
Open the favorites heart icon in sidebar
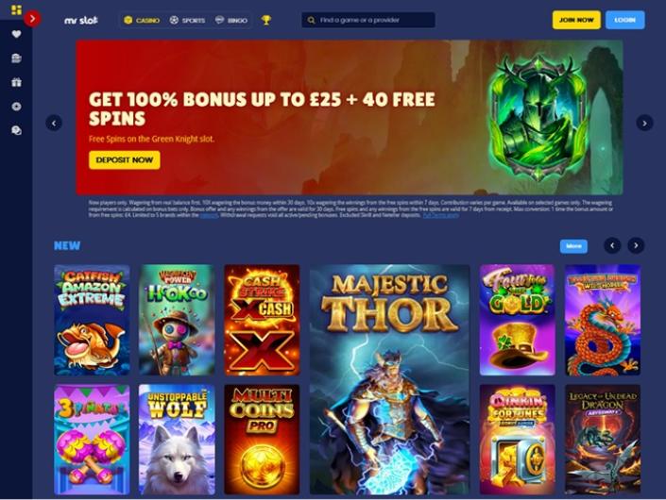pyautogui.click(x=16, y=34)
